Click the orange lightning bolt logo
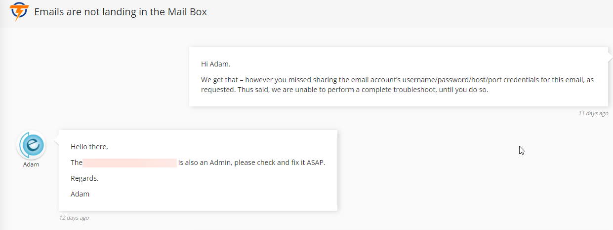This screenshot has width=613, height=230. [20, 11]
